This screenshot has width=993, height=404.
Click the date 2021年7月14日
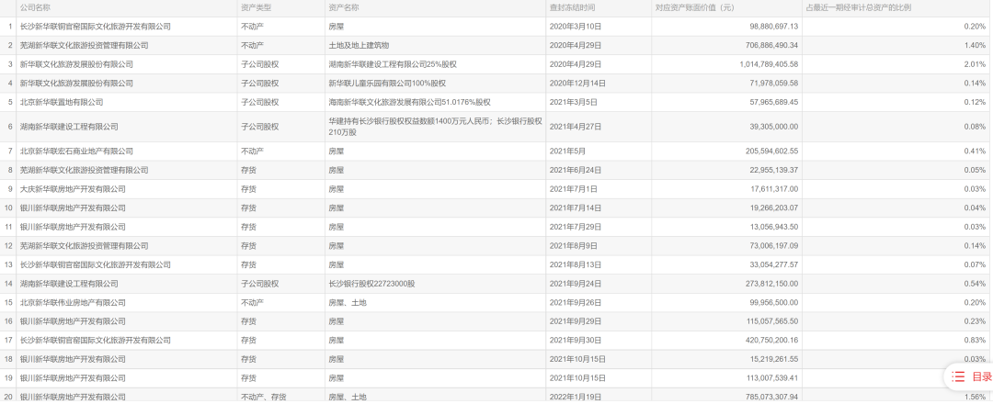click(575, 208)
